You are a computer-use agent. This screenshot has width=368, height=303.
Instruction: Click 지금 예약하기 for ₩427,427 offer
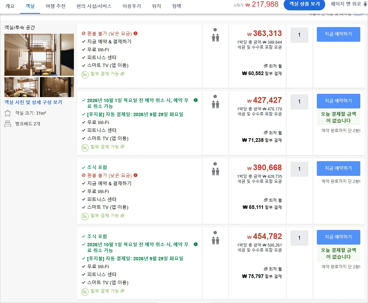click(x=339, y=101)
